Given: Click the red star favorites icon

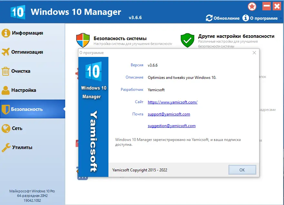Looking at the screenshot, I should 252,7.
